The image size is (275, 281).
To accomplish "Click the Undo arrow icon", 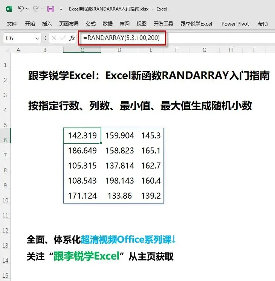I will click(21, 9).
